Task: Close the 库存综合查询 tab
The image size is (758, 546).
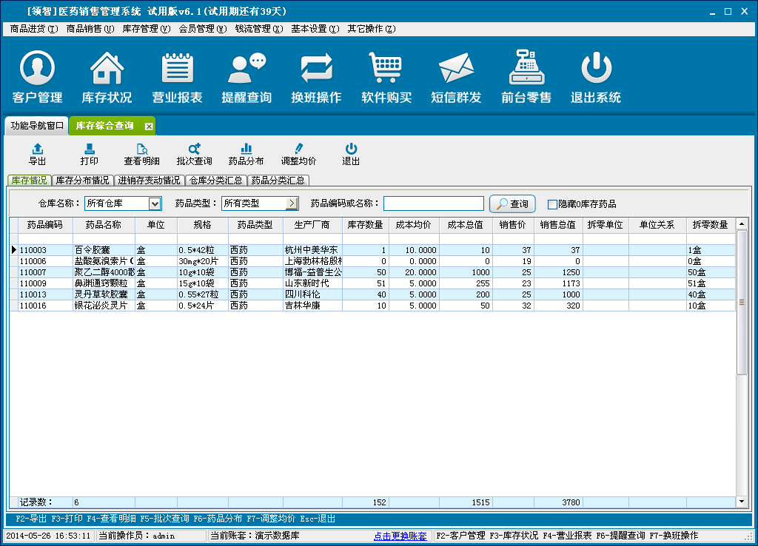Action: (x=149, y=127)
